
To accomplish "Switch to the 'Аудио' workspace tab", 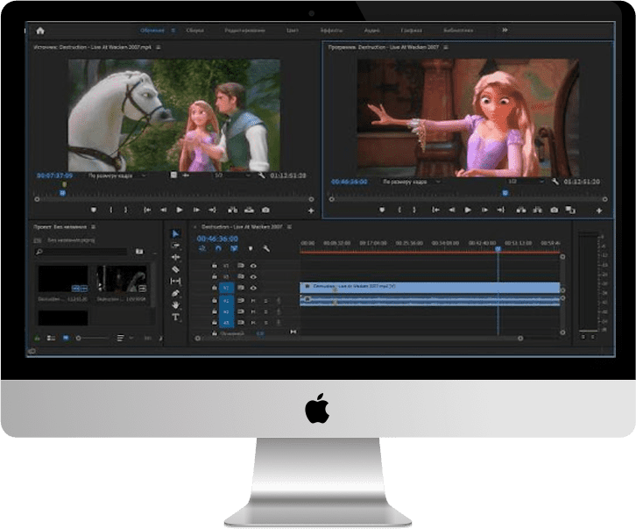I will click(x=372, y=31).
